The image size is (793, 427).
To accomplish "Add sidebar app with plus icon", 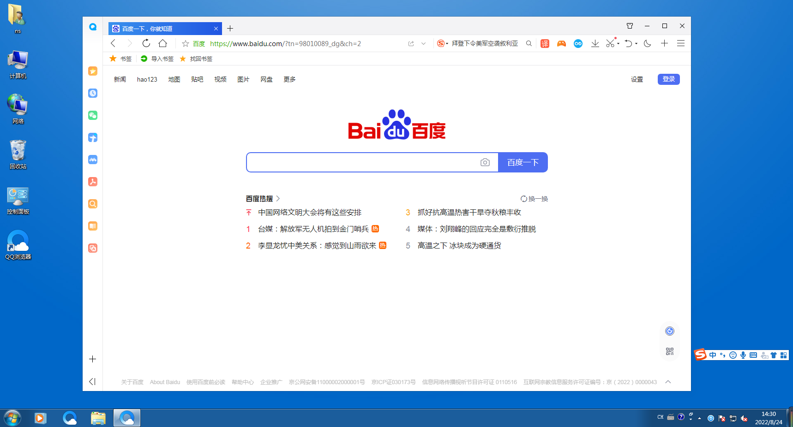I will [x=92, y=359].
